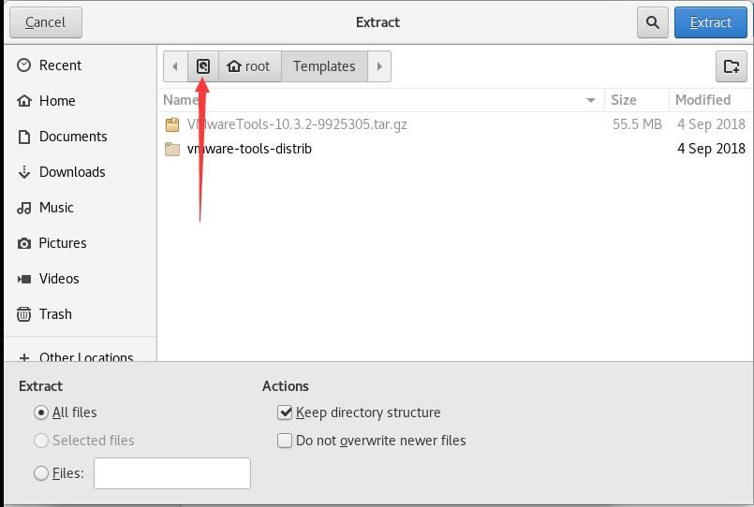The height and width of the screenshot is (507, 754).
Task: Toggle Keep directory structure checkbox
Action: tap(286, 413)
